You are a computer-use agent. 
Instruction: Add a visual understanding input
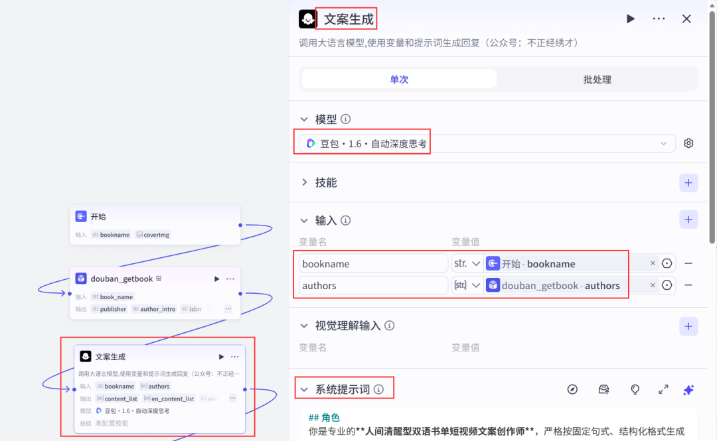[688, 326]
